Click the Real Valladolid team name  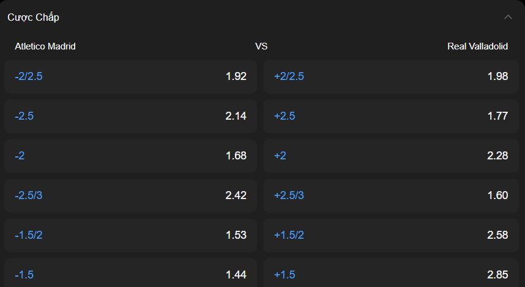477,46
